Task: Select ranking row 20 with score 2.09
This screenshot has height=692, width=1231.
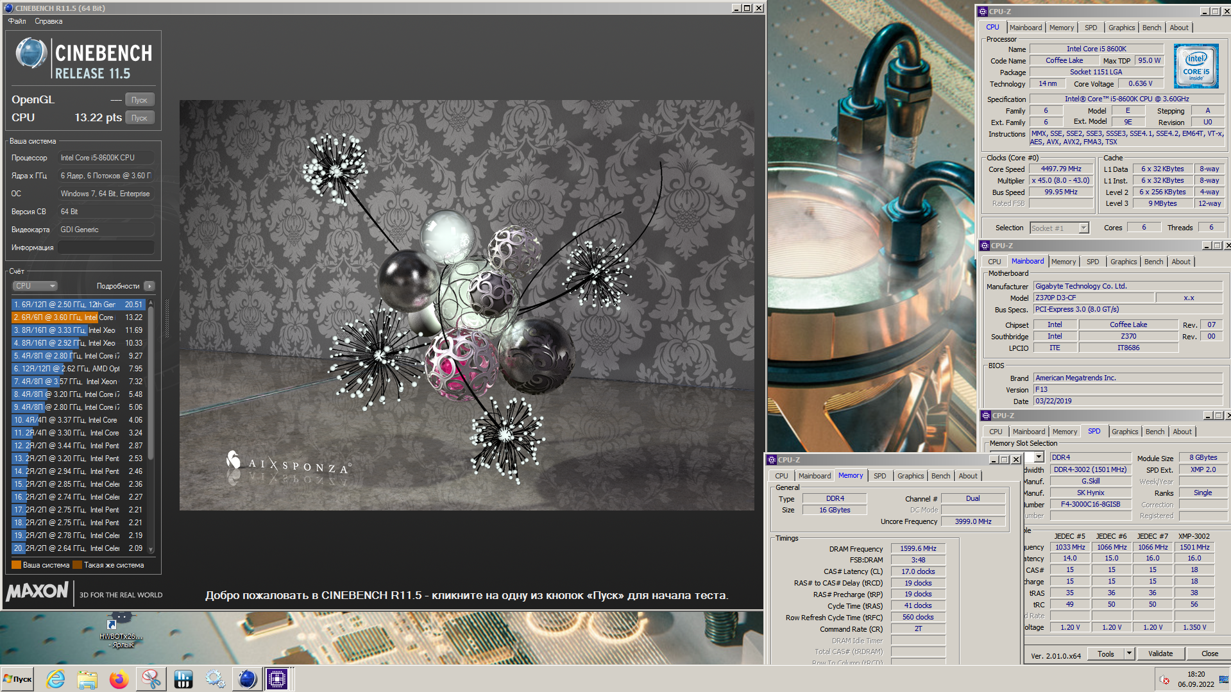Action: [x=79, y=548]
